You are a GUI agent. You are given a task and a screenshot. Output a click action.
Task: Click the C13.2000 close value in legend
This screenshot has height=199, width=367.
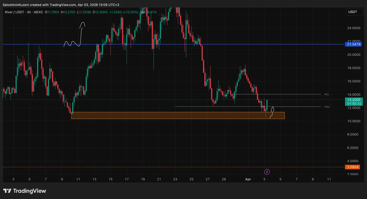[100, 12]
